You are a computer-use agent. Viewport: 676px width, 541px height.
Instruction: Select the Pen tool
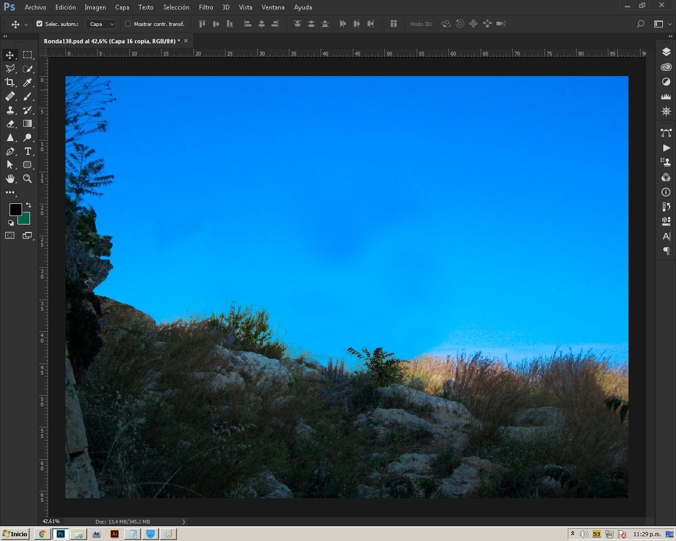coord(10,151)
